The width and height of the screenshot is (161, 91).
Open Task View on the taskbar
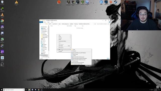click(26, 90)
